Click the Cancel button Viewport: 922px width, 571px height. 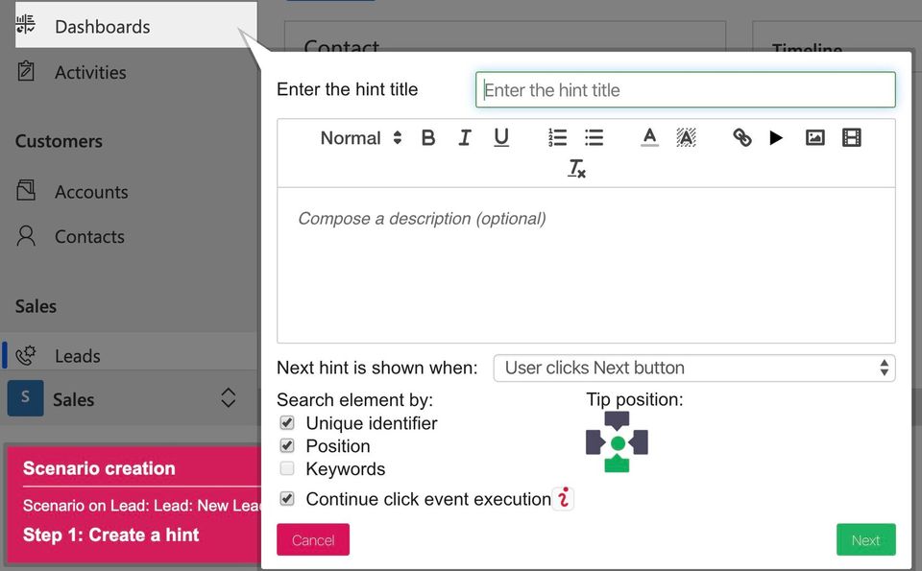pos(313,539)
